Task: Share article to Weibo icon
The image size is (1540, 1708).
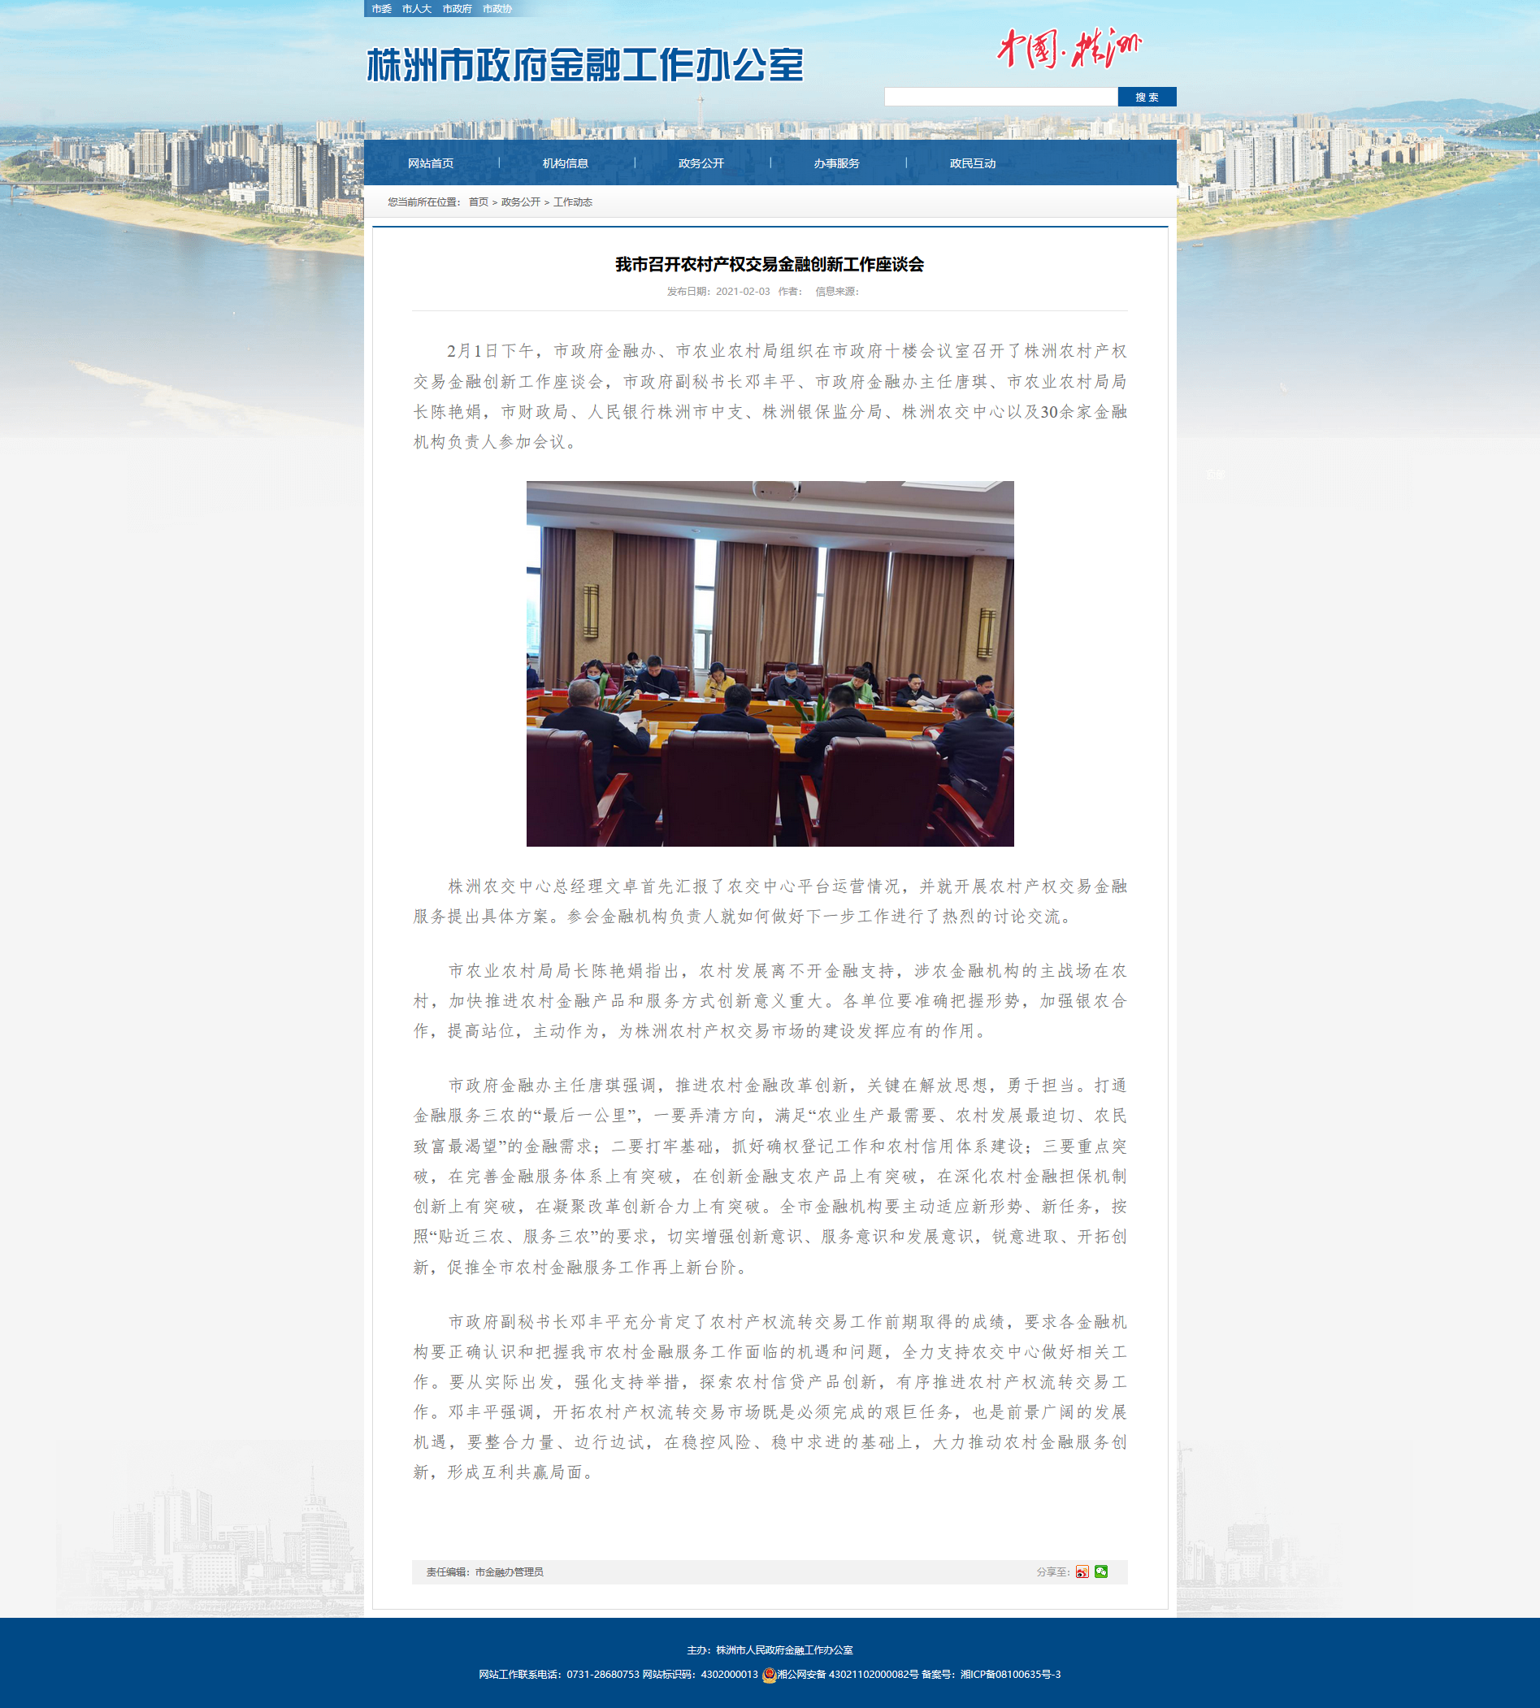Action: coord(1082,1571)
